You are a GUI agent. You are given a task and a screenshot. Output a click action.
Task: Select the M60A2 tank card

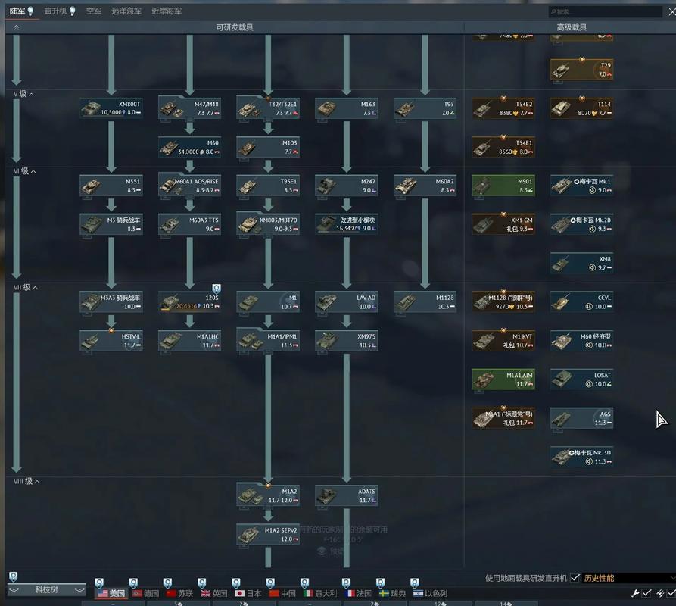[x=425, y=186]
